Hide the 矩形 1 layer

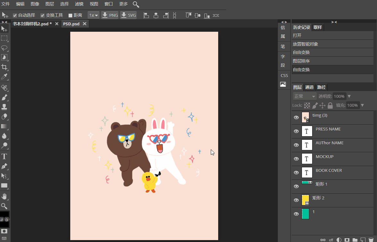[296, 186]
